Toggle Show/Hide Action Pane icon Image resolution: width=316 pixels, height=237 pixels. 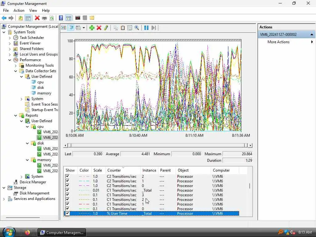[69, 18]
